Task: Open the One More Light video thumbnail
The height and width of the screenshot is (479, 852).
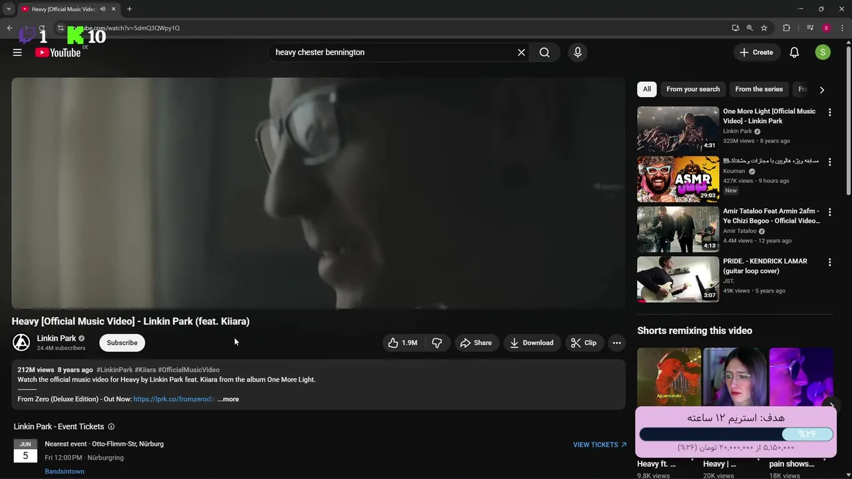Action: click(678, 130)
